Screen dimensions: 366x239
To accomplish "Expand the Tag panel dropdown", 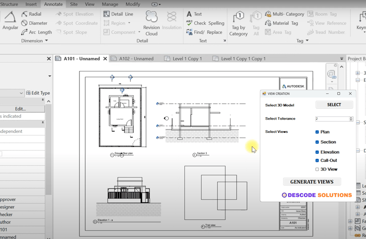I will (307, 40).
